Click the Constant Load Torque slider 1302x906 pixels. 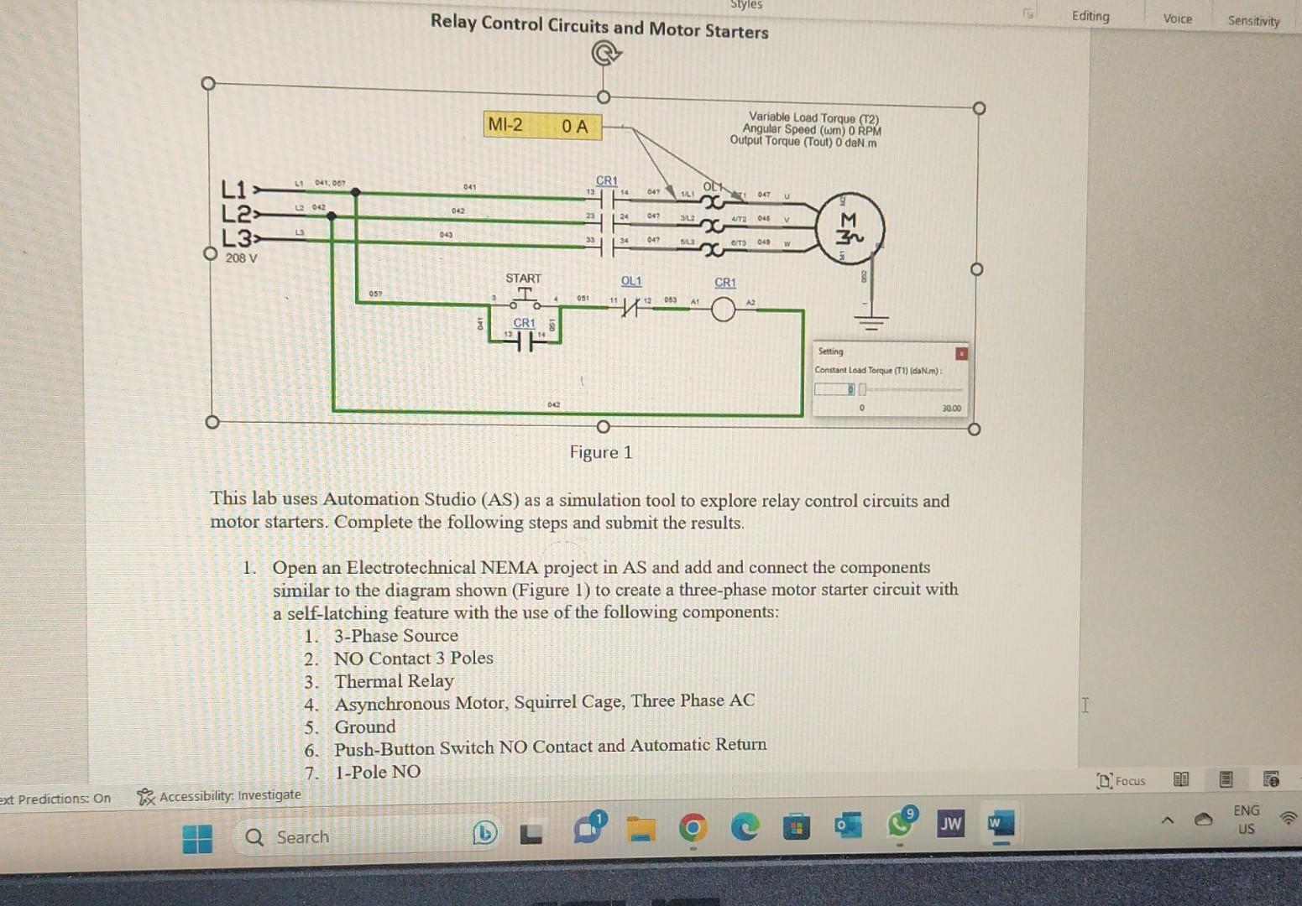coord(861,388)
